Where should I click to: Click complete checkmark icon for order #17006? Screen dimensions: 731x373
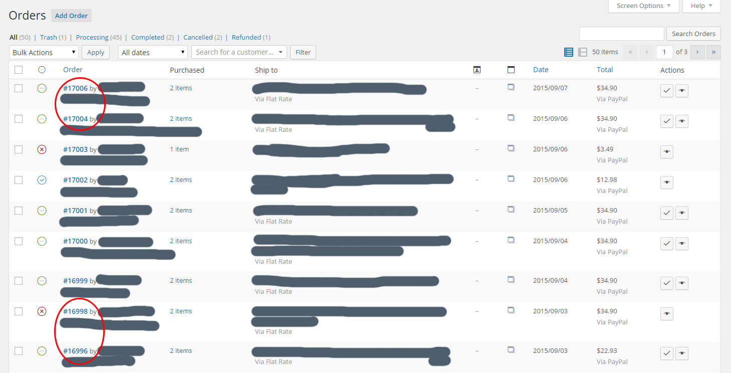pyautogui.click(x=666, y=91)
